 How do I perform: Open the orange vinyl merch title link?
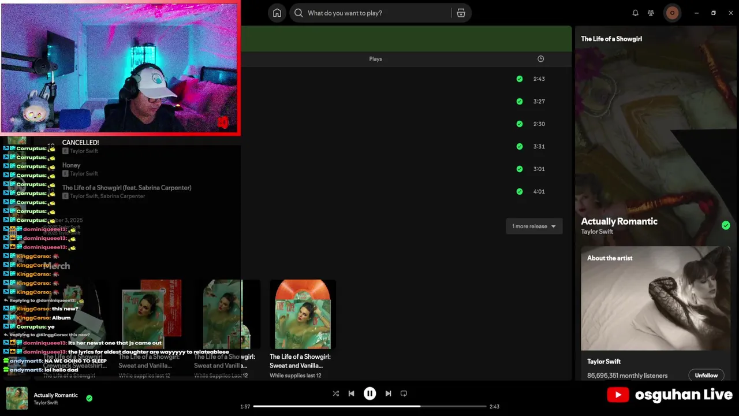click(300, 361)
